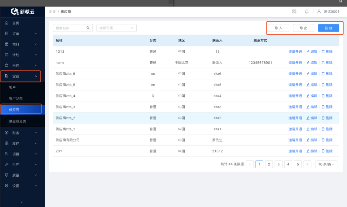Focus the 搜索名称 search field
Viewport: 347px width, 207px height.
pyautogui.click(x=72, y=28)
